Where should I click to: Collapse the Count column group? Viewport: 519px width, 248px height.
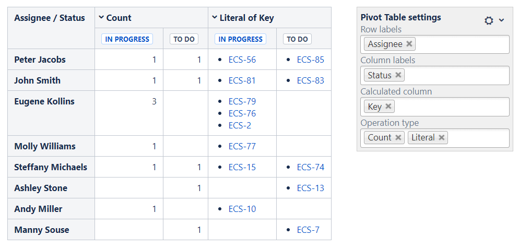pyautogui.click(x=101, y=18)
